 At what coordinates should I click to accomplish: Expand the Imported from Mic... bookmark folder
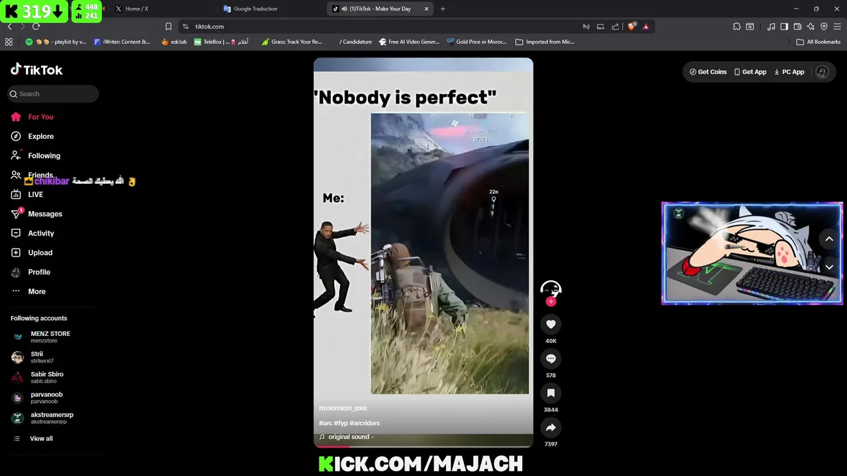pyautogui.click(x=545, y=42)
